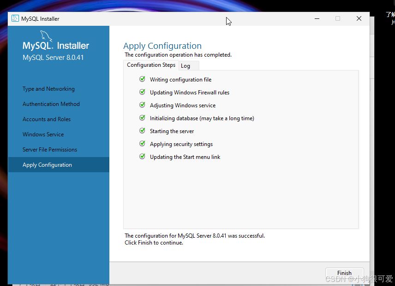This screenshot has height=286, width=395.
Task: Click check icon beside Writing configuration file
Action: [142, 79]
